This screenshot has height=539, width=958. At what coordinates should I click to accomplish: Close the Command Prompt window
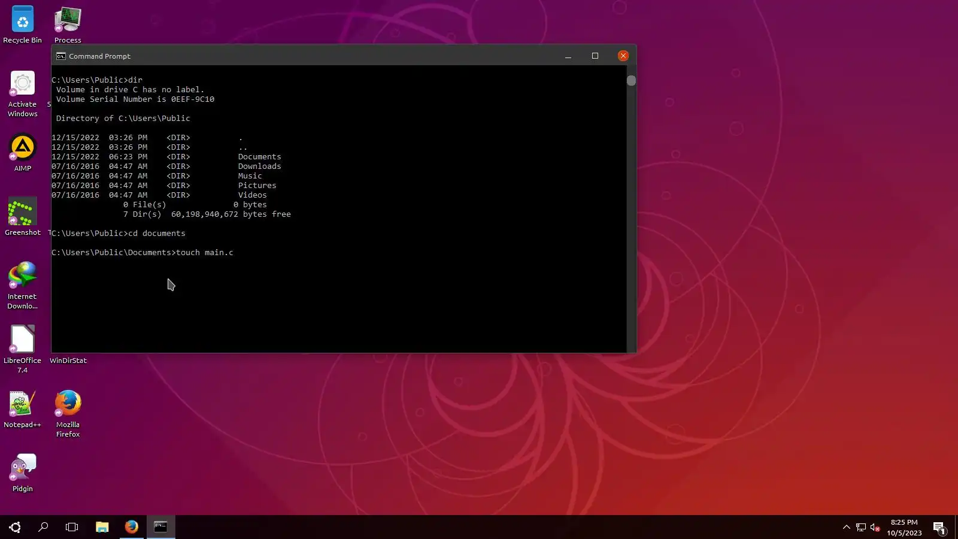pos(623,56)
